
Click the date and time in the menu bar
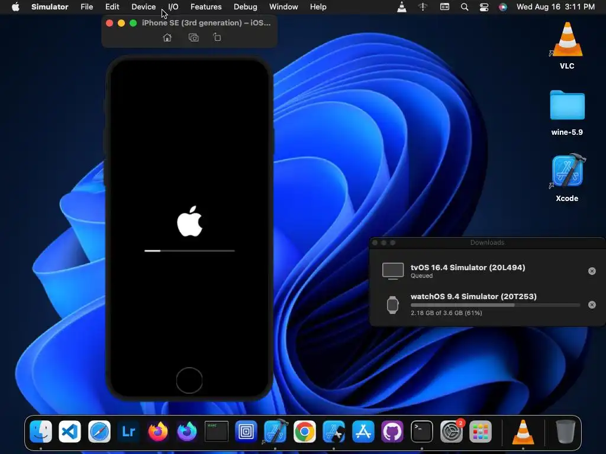(x=555, y=7)
